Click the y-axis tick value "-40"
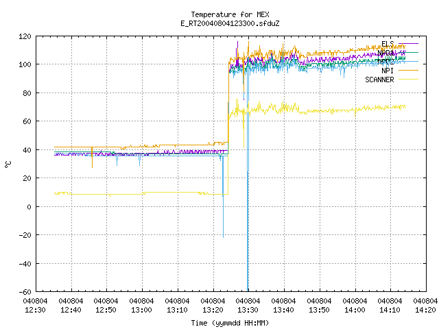The image size is (439, 329). click(25, 264)
